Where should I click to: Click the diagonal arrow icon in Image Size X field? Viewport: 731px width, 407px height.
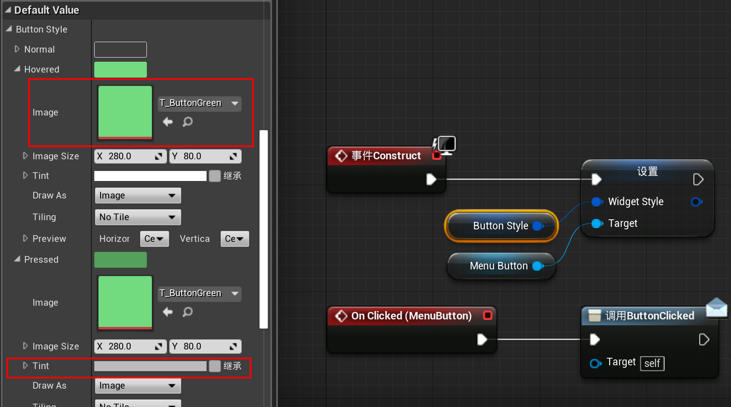coord(158,156)
